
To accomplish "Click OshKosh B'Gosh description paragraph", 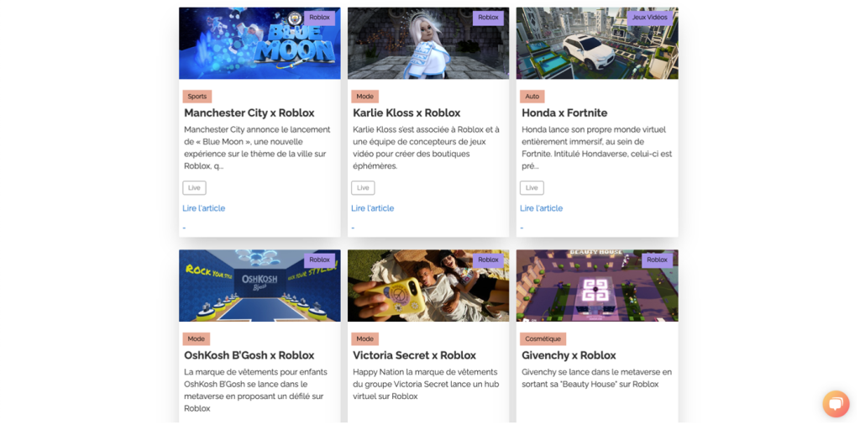I will [255, 390].
